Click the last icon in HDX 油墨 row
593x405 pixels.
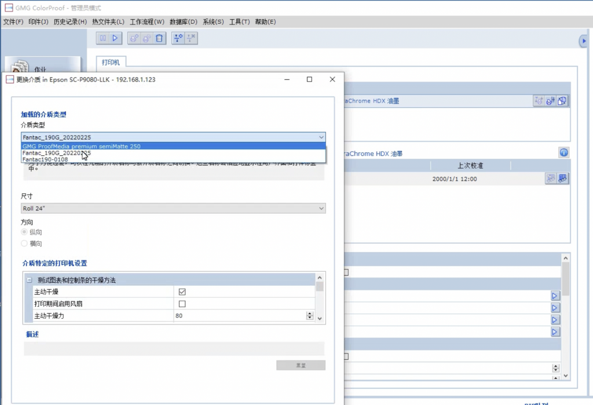562,101
